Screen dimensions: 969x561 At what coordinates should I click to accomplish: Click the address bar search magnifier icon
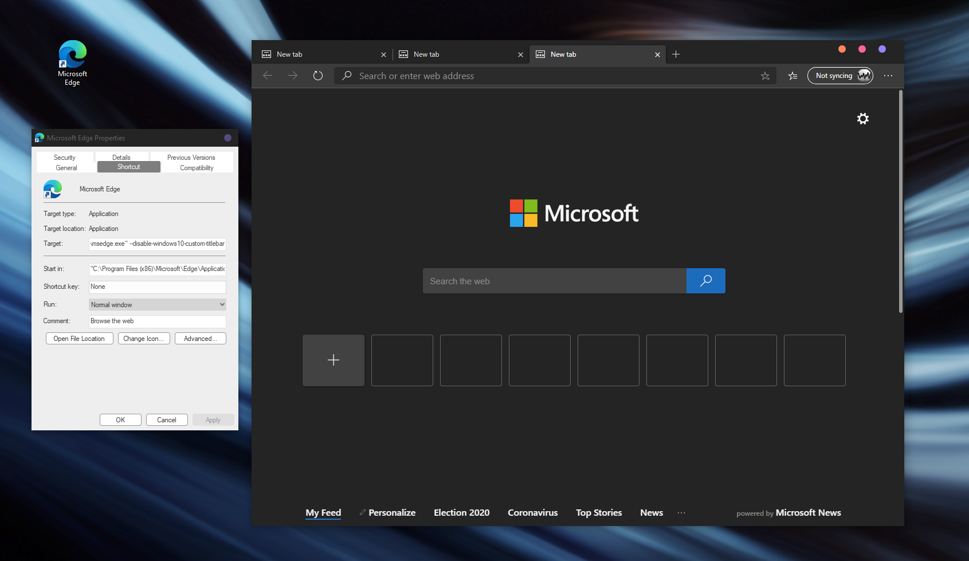(347, 76)
